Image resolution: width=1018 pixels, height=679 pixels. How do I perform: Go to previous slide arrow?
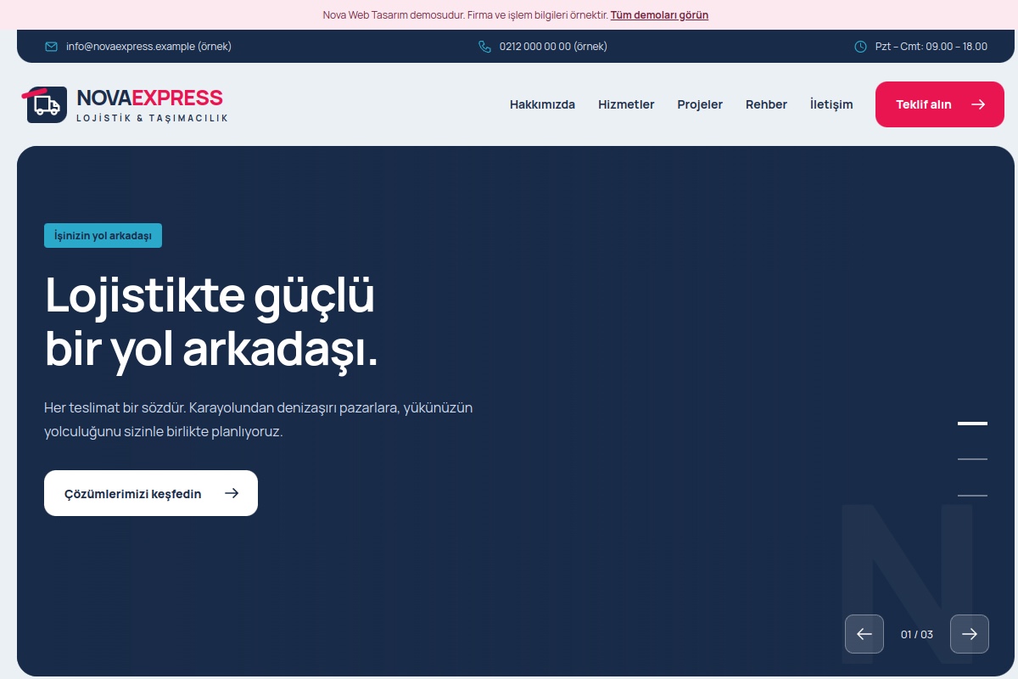click(864, 634)
